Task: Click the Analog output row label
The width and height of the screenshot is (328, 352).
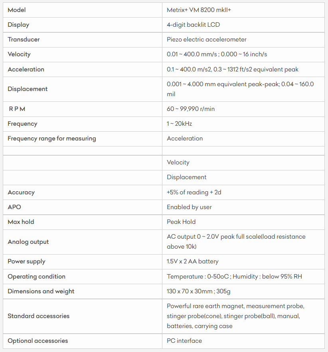Action: (x=28, y=242)
